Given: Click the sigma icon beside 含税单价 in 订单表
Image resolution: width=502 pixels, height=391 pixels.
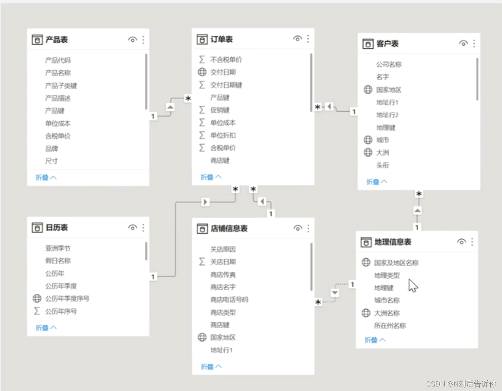Looking at the screenshot, I should coord(202,147).
